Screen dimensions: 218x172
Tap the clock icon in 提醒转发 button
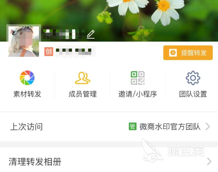173,53
